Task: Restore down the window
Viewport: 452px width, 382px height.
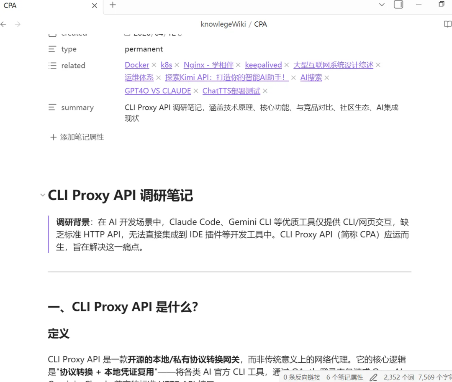Action: tap(442, 4)
